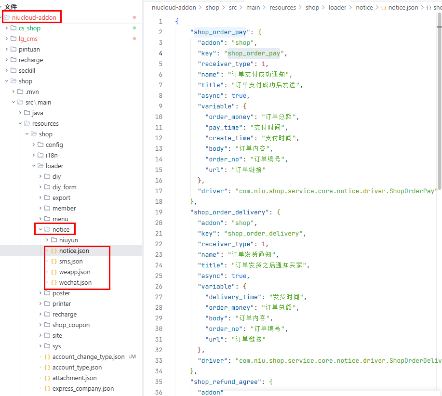Image resolution: width=442 pixels, height=396 pixels.
Task: Click the JSON icon beside weapp.json
Action: (x=54, y=272)
